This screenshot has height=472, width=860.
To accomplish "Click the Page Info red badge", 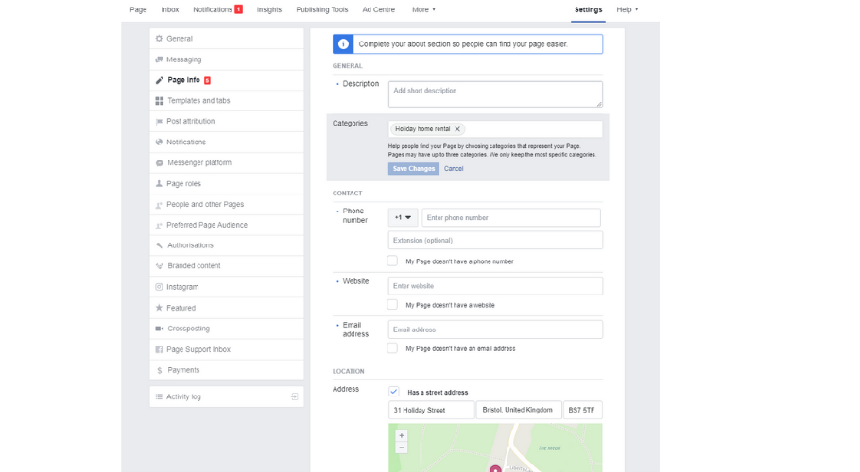I will point(207,80).
